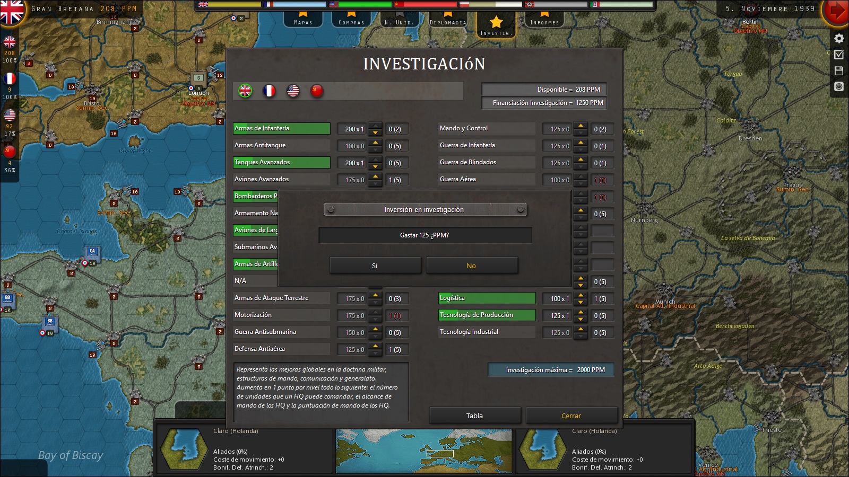Click the Inversión en investigación dialog title bar
Viewport: 849px width, 477px height.
(425, 210)
